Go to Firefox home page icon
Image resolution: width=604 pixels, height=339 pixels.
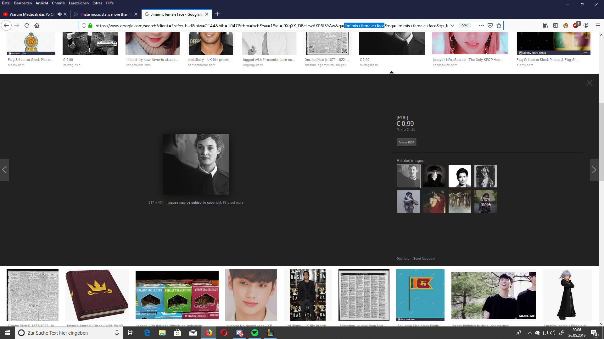[x=37, y=25]
